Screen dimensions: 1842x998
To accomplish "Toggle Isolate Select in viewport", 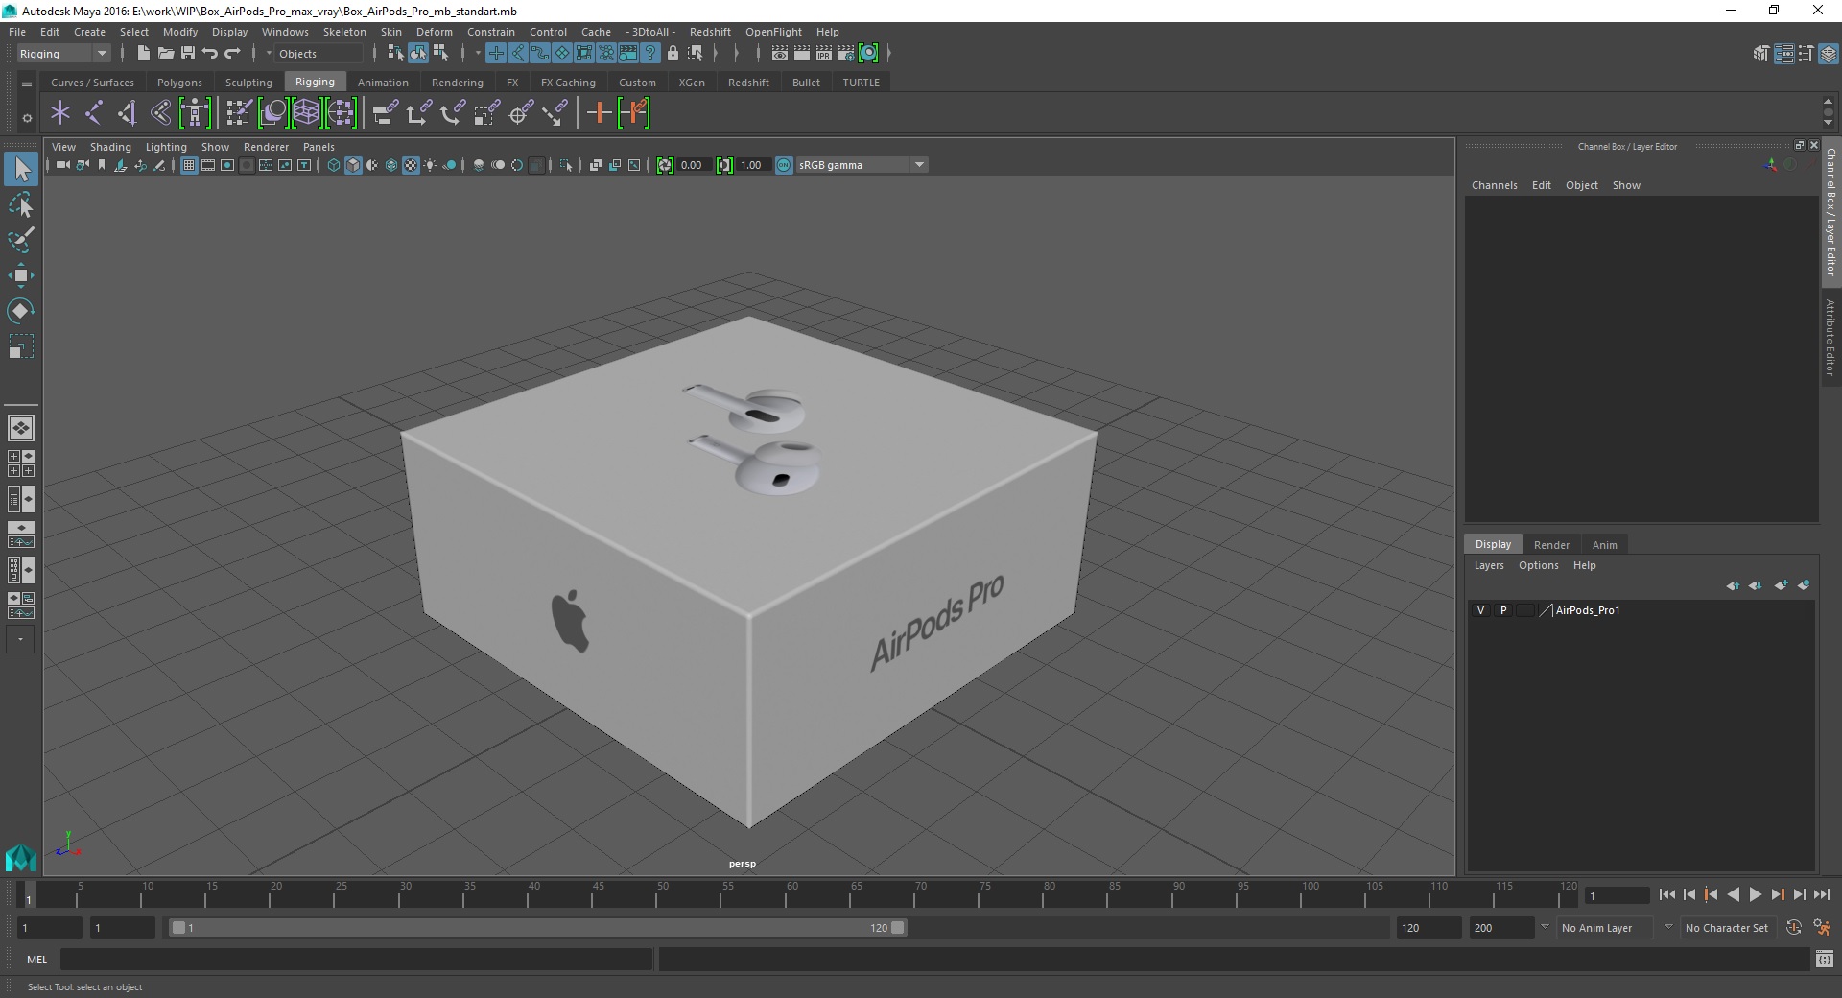I will click(566, 165).
